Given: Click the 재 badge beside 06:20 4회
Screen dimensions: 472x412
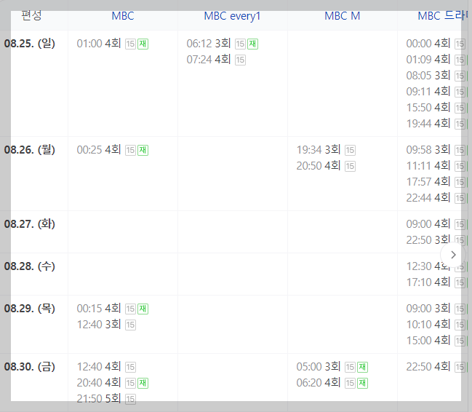Looking at the screenshot, I should pyautogui.click(x=363, y=383).
